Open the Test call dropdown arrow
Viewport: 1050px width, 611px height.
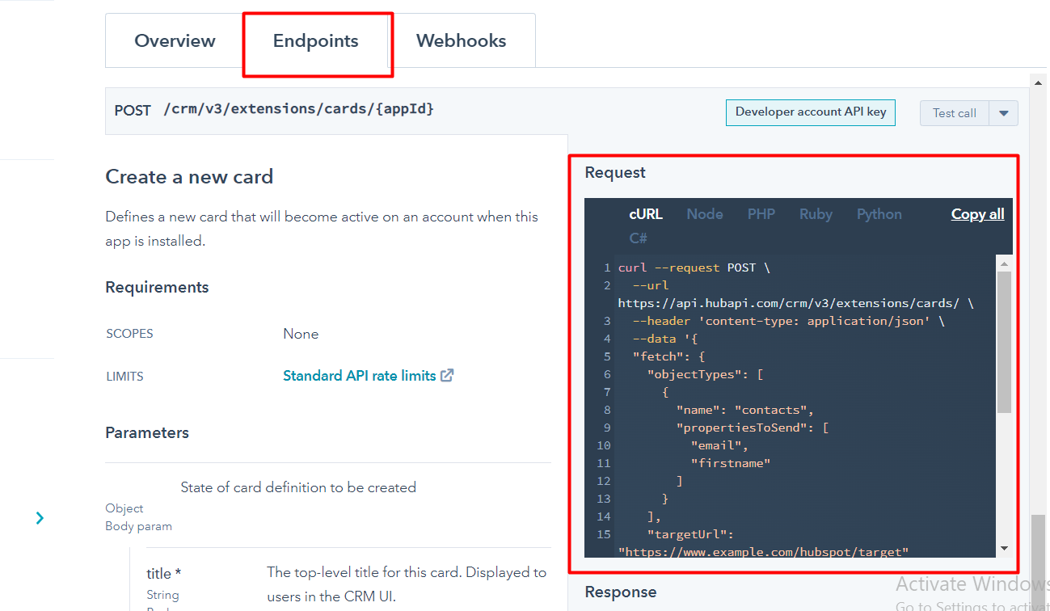pyautogui.click(x=1002, y=112)
